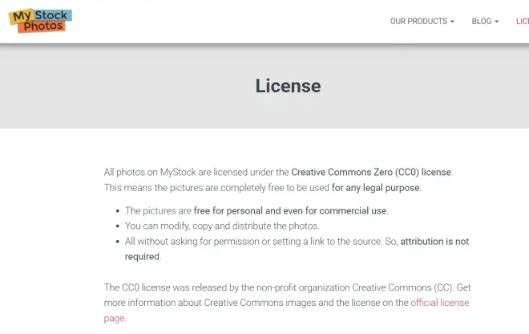Follow the official license page link
Viewport: 529px width, 334px height.
(x=439, y=303)
